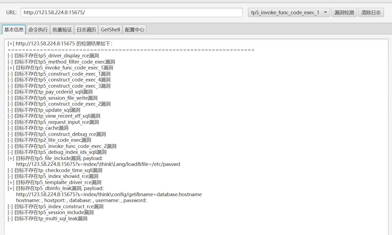Image resolution: width=392 pixels, height=235 pixels.
Task: Click the tp5_index_showid_rce result line
Action: (x=53, y=176)
